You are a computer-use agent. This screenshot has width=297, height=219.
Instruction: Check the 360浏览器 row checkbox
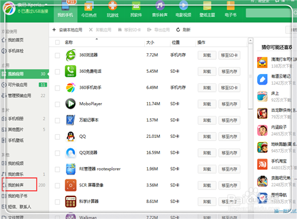(x=58, y=55)
